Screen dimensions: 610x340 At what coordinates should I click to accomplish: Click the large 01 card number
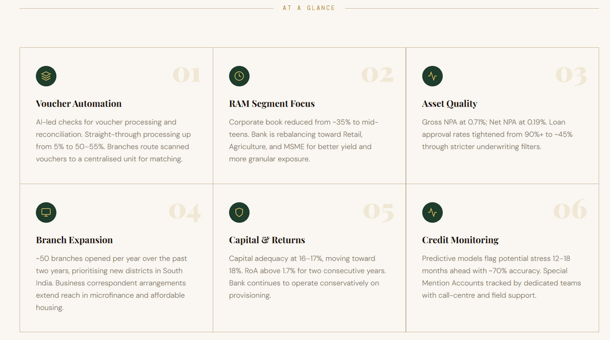[186, 75]
